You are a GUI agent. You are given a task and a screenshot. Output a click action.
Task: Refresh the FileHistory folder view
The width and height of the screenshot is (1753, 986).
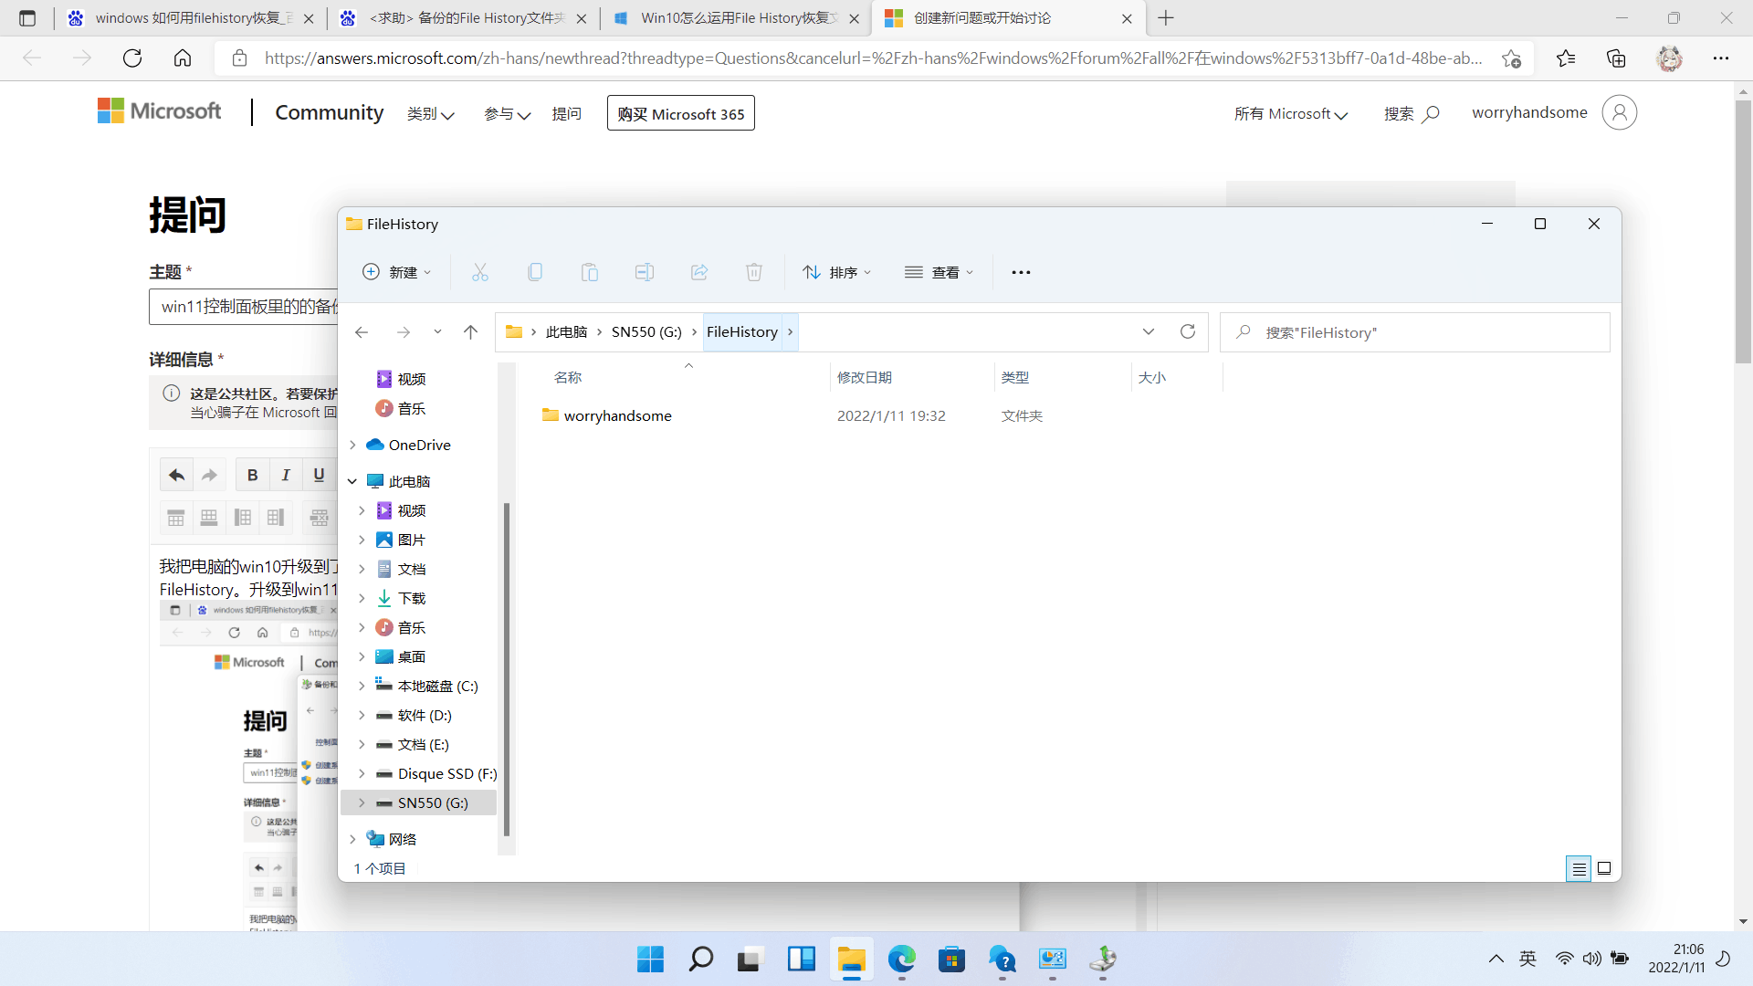coord(1187,331)
